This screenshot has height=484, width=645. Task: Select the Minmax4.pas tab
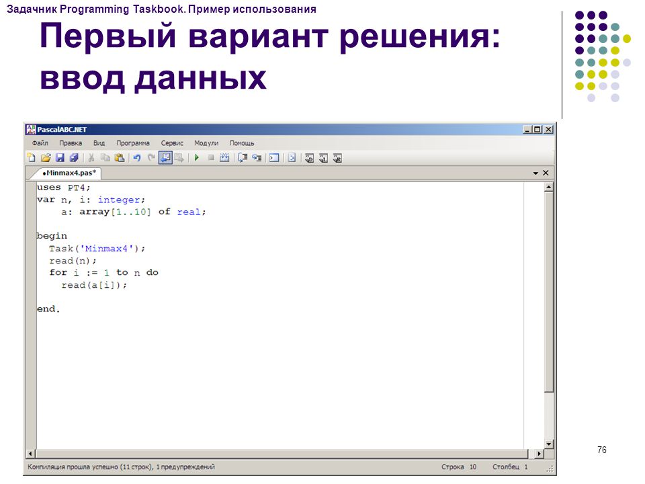coord(69,173)
